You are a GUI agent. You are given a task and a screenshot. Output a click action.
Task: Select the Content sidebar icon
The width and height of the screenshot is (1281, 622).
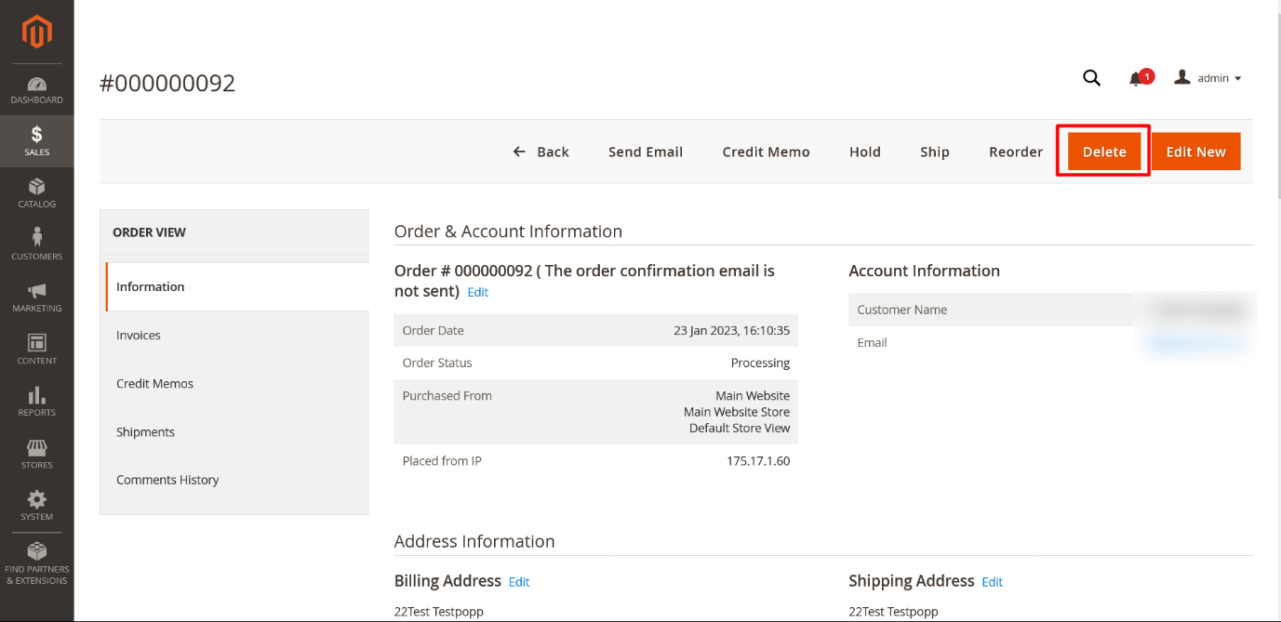point(36,346)
